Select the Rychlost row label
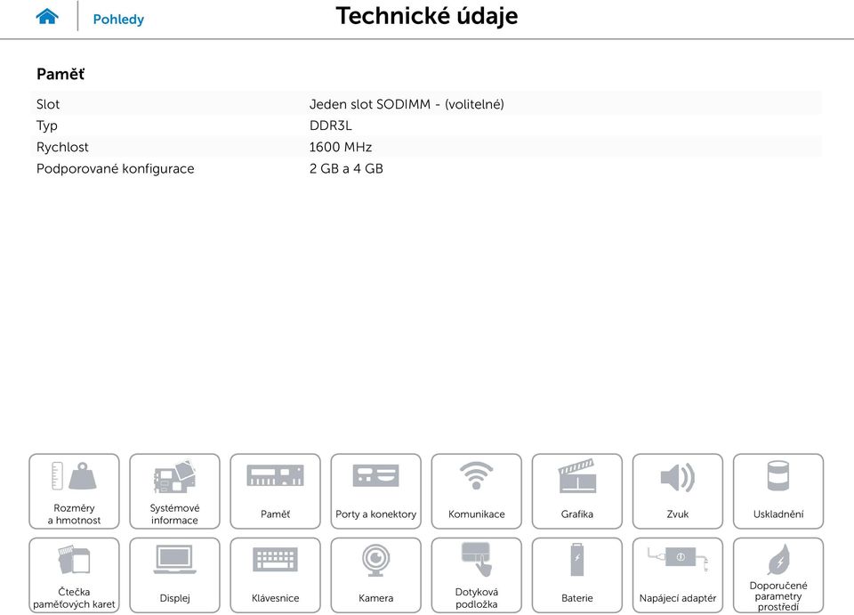The image size is (854, 615). (62, 147)
